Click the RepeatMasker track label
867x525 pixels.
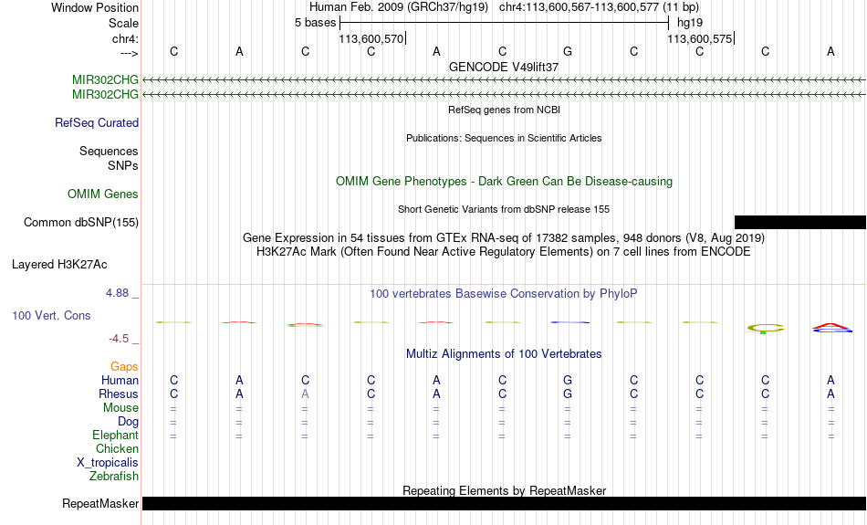(x=100, y=503)
